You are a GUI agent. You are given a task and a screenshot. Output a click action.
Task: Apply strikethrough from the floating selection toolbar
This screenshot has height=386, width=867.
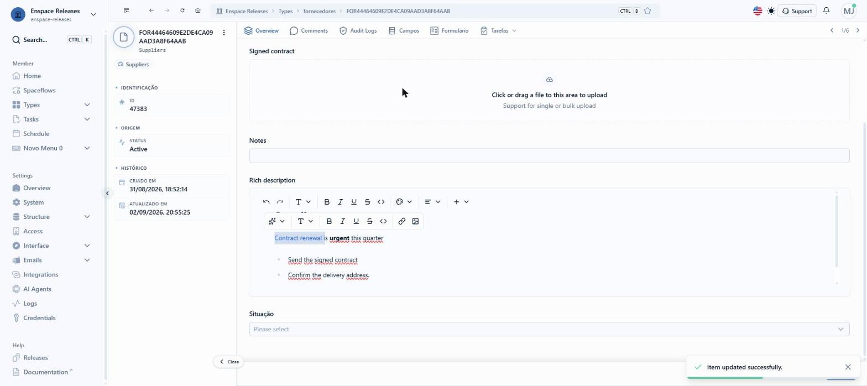[370, 221]
